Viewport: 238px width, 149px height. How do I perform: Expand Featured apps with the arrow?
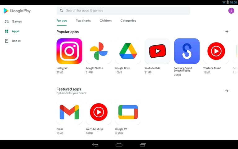(227, 91)
